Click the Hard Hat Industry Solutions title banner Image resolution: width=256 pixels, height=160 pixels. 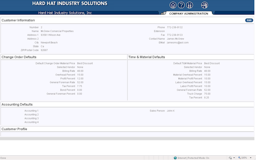click(x=70, y=3)
